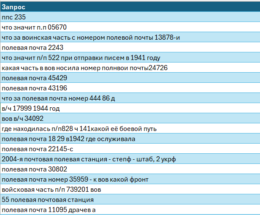Click the query about номер 35959 какой фронт
The width and height of the screenshot is (260, 215).
click(x=75, y=179)
